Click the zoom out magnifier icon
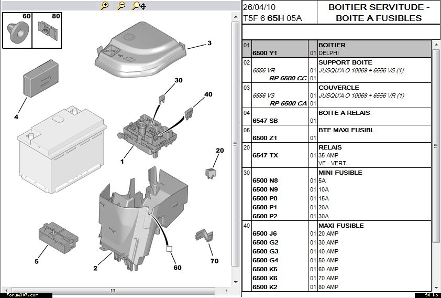The height and width of the screenshot is (298, 441). (x=121, y=6)
